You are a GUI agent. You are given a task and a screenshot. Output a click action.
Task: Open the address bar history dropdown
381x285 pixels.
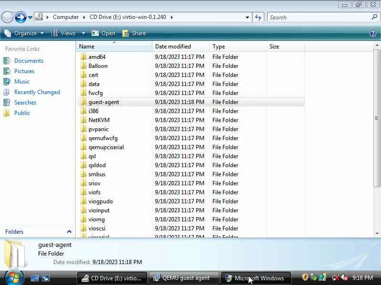pyautogui.click(x=247, y=17)
